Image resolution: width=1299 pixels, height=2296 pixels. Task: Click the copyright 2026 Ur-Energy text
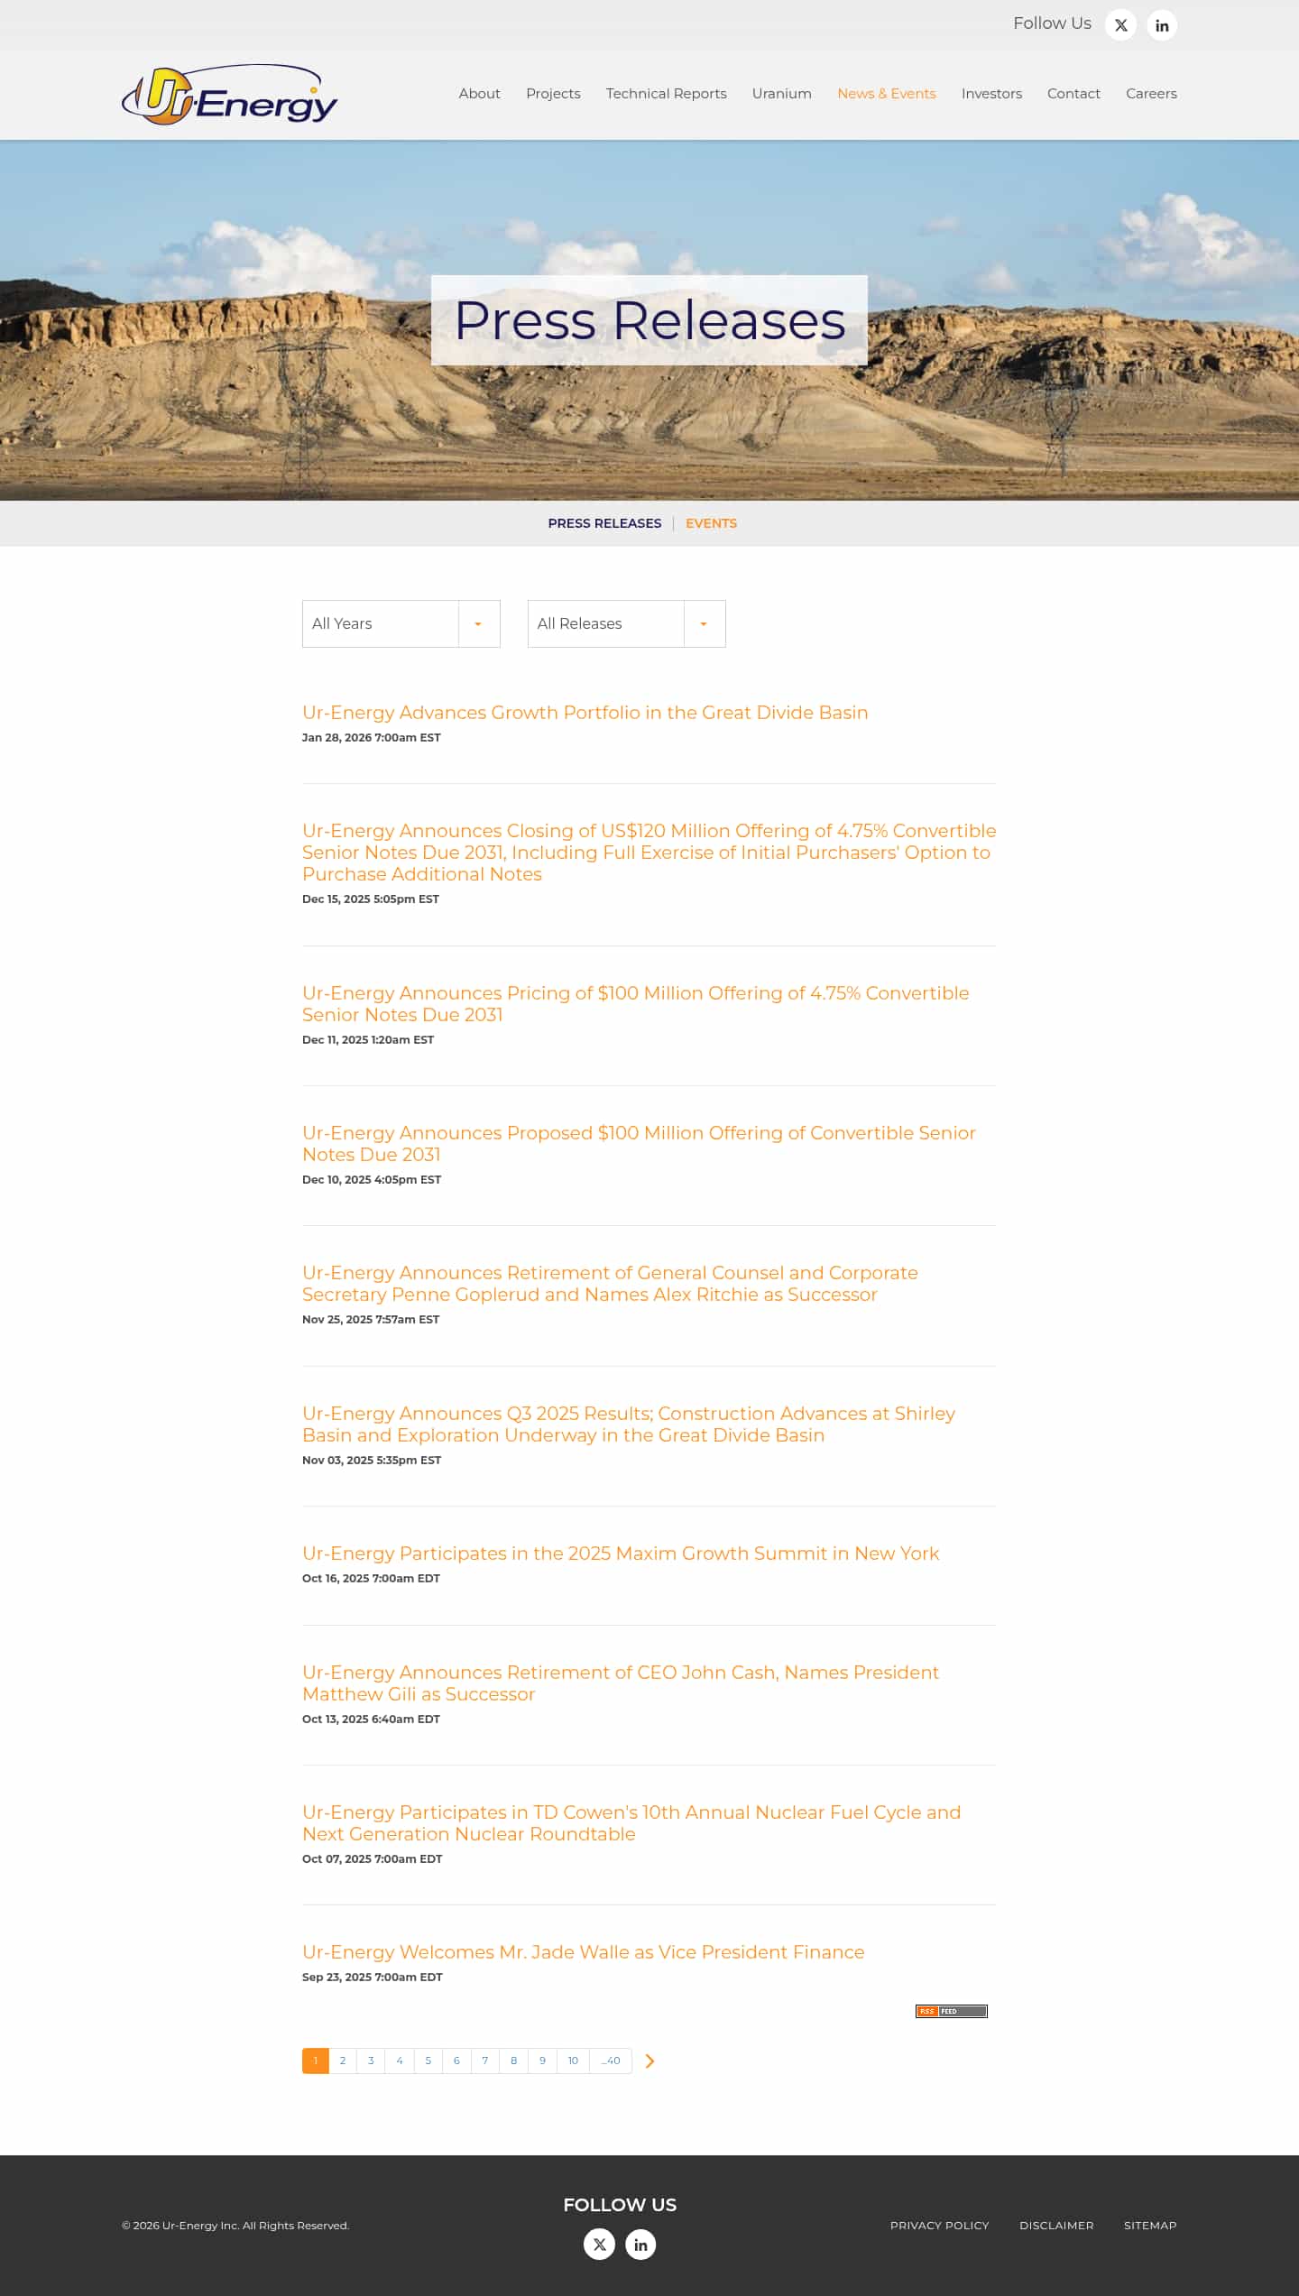click(x=235, y=2226)
